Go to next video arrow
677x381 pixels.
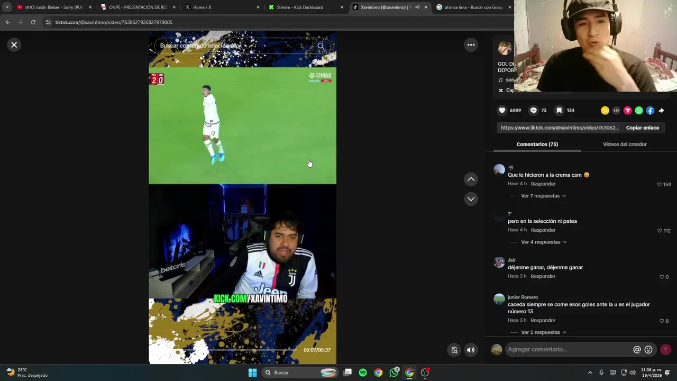click(471, 199)
